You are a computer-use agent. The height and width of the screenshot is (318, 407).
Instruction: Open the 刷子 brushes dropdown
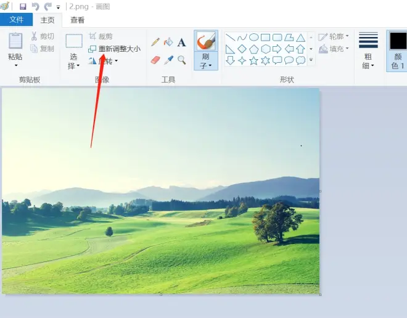(206, 61)
